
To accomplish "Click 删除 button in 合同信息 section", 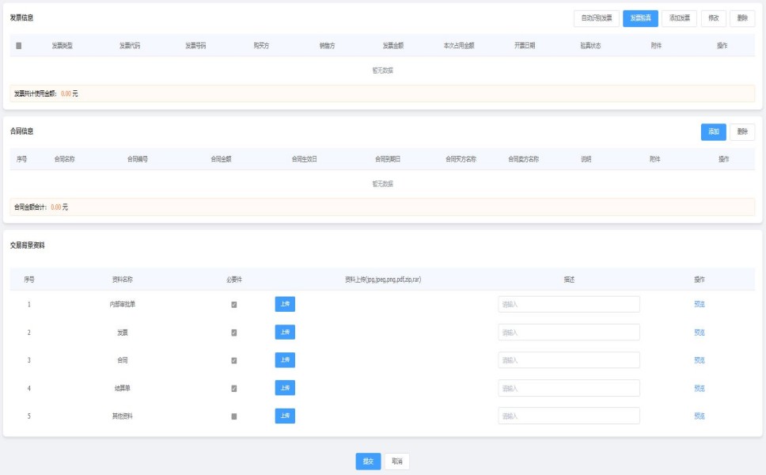I will point(741,132).
